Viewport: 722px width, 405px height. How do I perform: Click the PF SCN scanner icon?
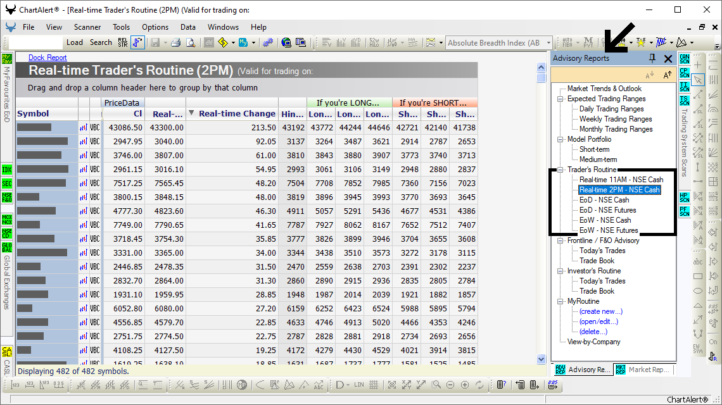coord(684,211)
